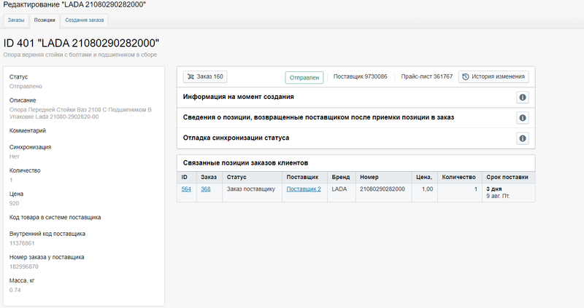
Task: Select the Позиции tab
Action: pos(45,20)
